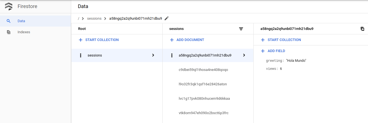Click the pencil edit path icon
Viewport: 368px width, 123px height.
coord(167,18)
